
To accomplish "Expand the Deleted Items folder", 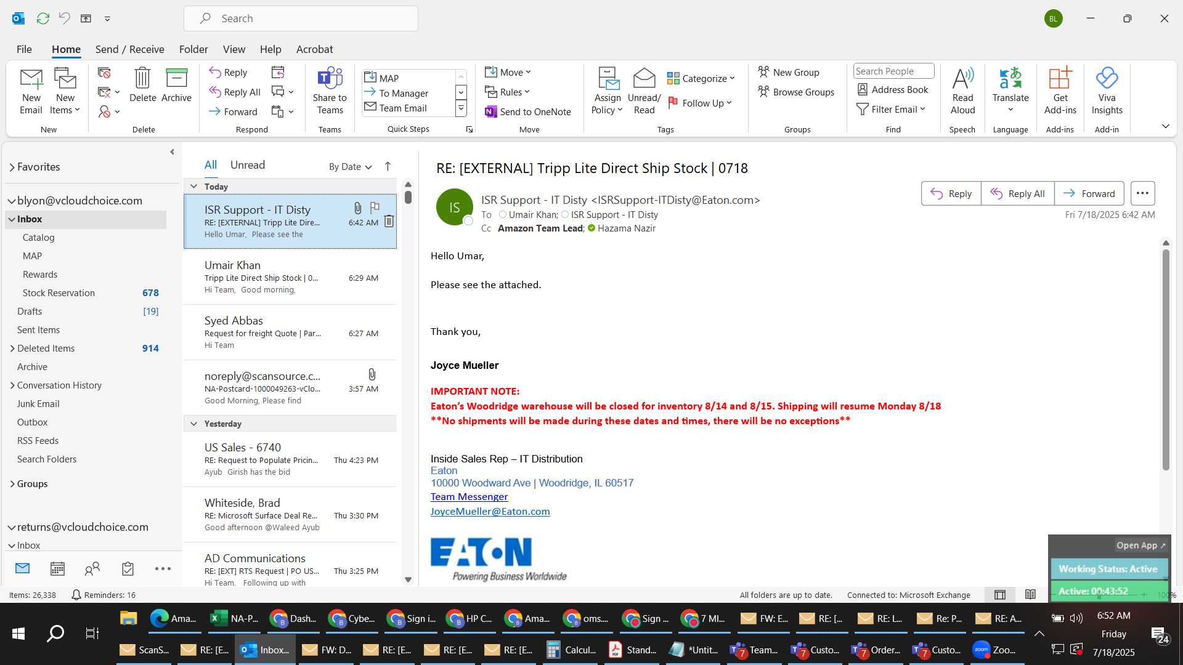I will click(12, 349).
